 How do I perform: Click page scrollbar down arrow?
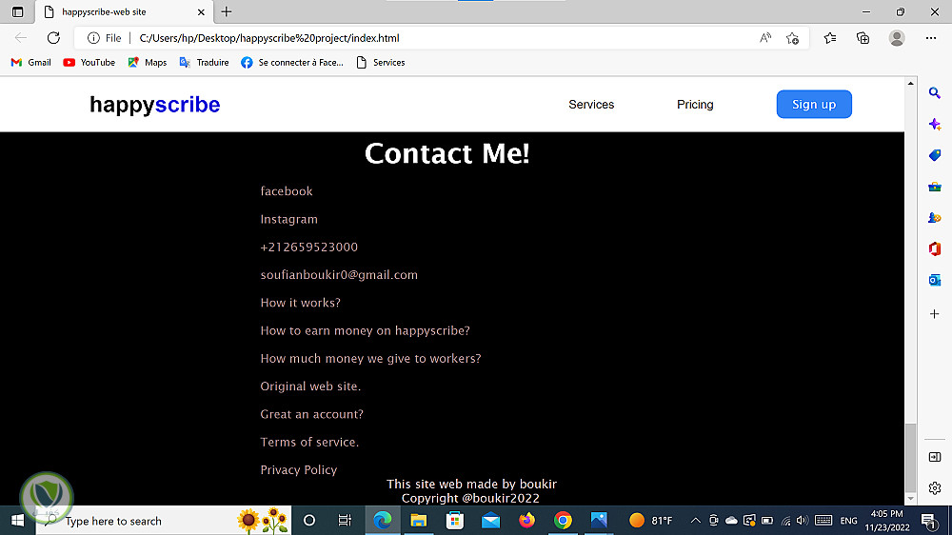[x=910, y=499]
